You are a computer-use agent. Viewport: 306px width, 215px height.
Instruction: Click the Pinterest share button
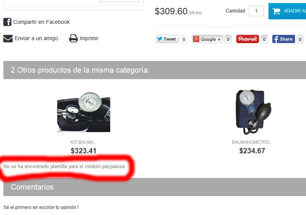pos(247,39)
